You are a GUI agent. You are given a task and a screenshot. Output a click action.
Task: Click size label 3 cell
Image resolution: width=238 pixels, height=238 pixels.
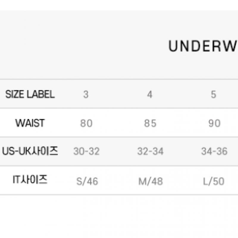click(x=86, y=94)
